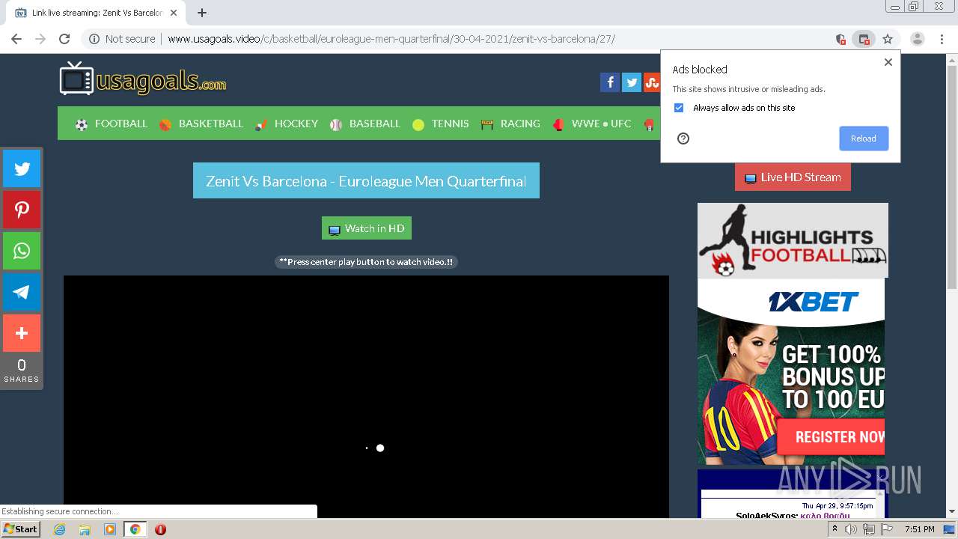The image size is (958, 539).
Task: Open volume control in system tray
Action: coord(851,529)
